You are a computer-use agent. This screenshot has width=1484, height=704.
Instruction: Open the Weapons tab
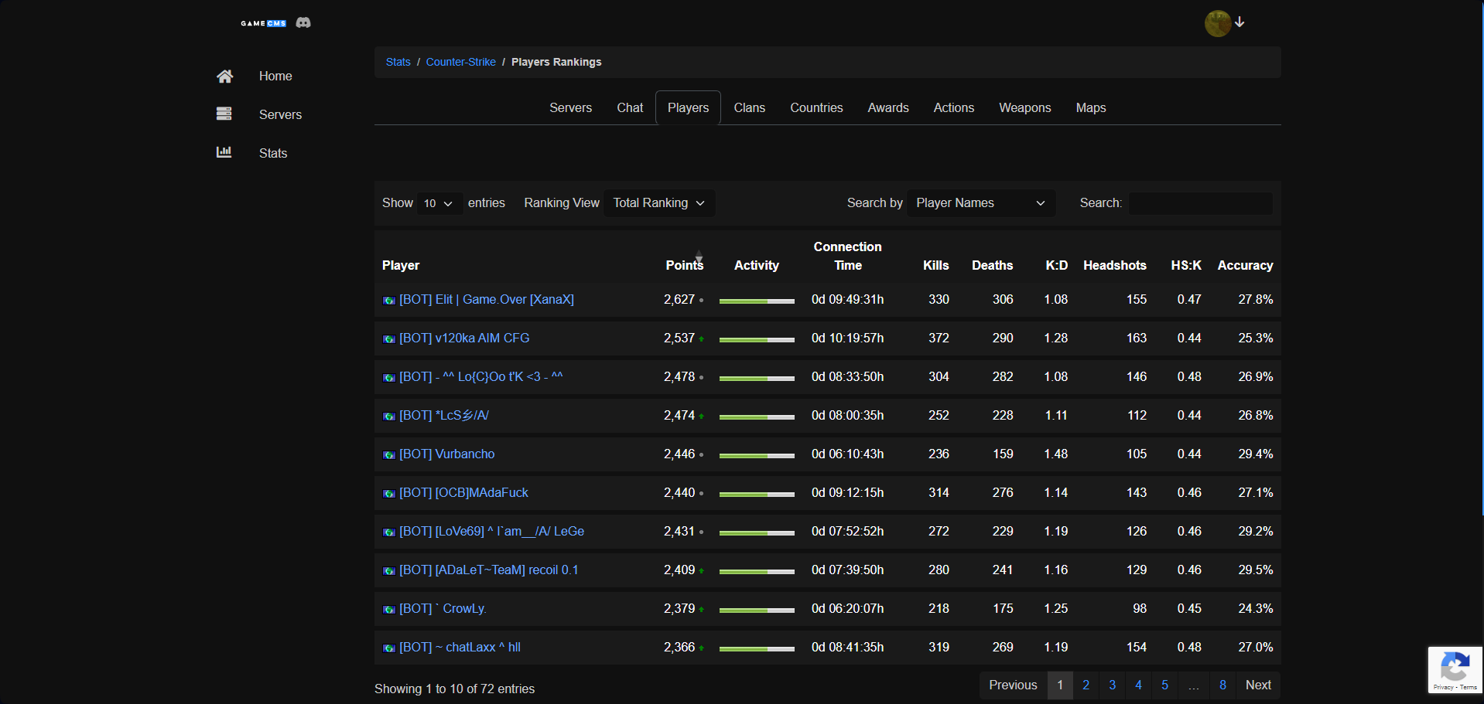click(1025, 108)
